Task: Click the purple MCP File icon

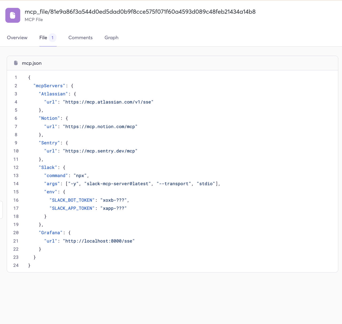Action: click(13, 15)
